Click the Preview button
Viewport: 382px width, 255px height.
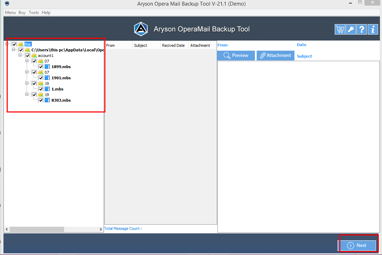pos(236,56)
